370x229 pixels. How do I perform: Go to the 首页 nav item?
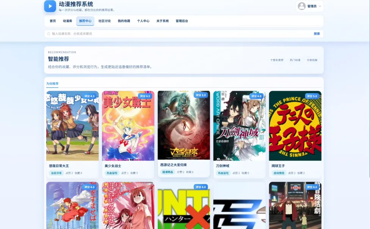[x=53, y=21]
